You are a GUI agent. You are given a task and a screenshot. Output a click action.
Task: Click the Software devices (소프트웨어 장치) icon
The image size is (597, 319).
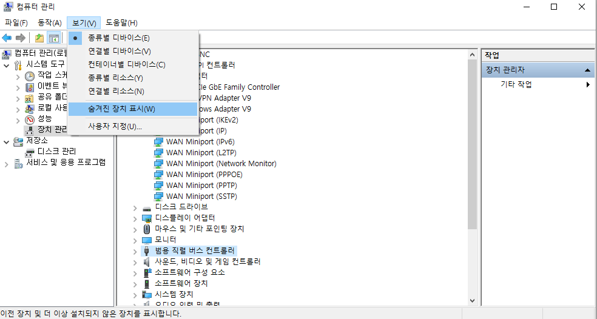[147, 284]
